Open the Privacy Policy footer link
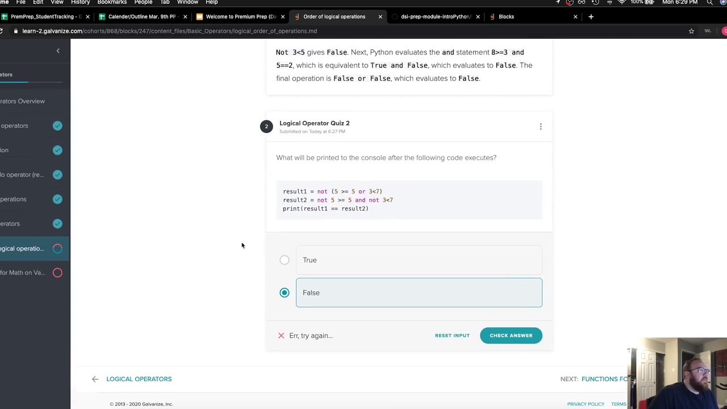This screenshot has height=409, width=727. point(586,404)
